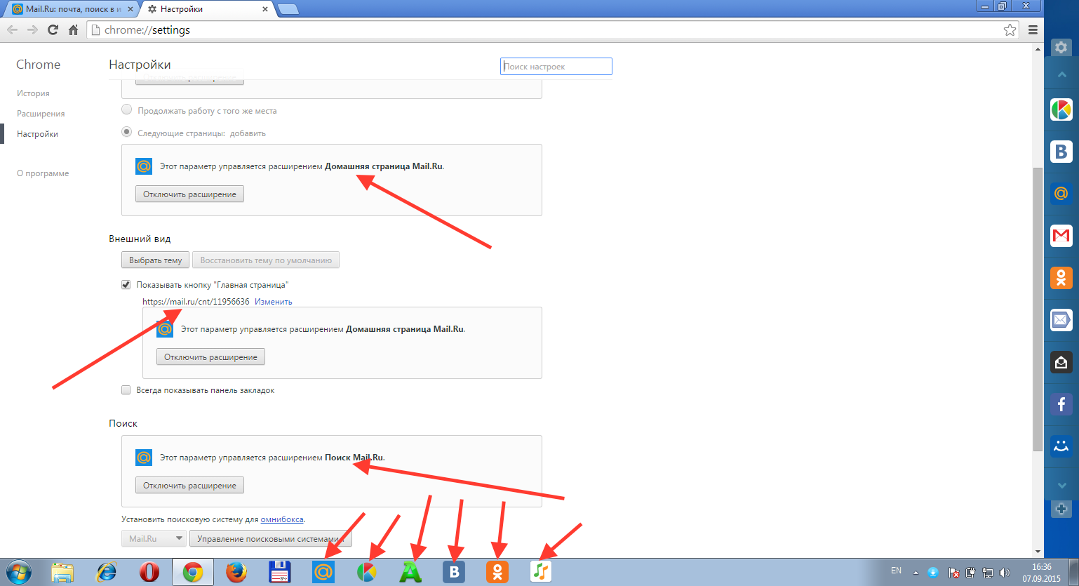The image size is (1079, 586).
Task: Click the colorful ball icon in right sidebar
Action: click(x=1061, y=109)
